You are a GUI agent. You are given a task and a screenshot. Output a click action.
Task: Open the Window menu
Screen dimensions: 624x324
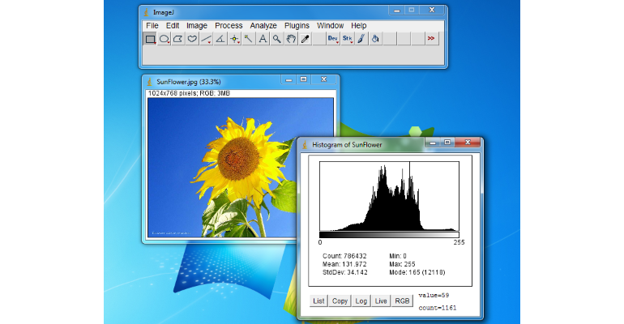tap(330, 25)
